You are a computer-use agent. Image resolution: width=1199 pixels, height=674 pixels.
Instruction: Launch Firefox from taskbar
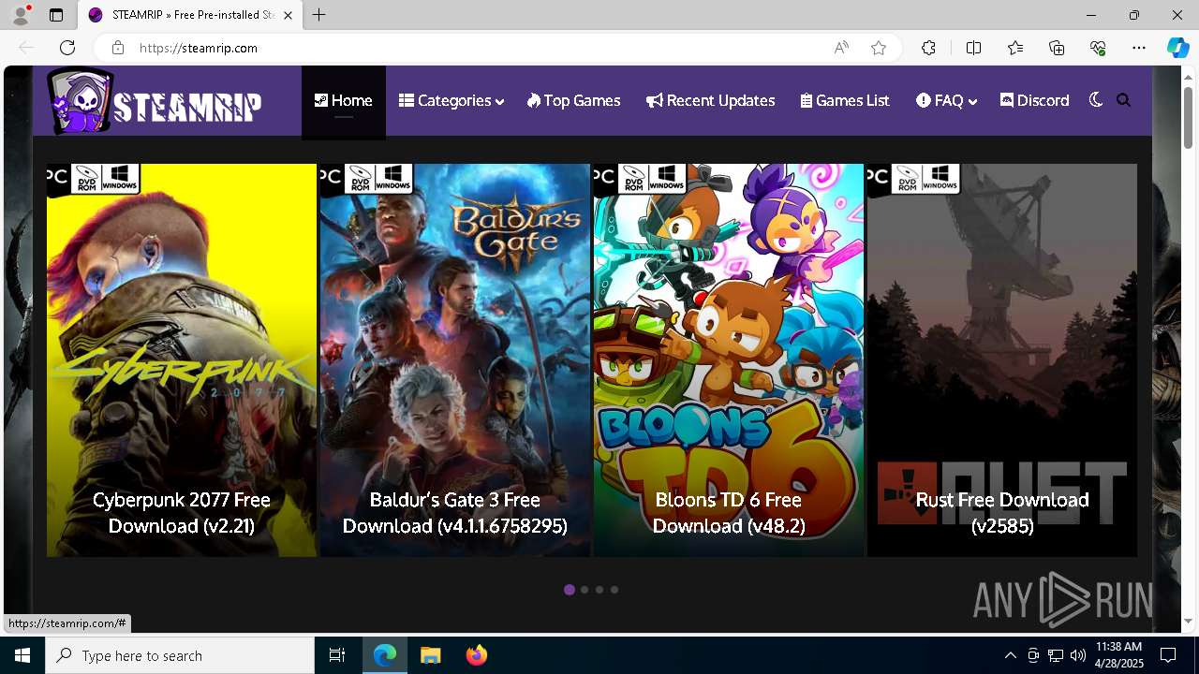coord(477,655)
